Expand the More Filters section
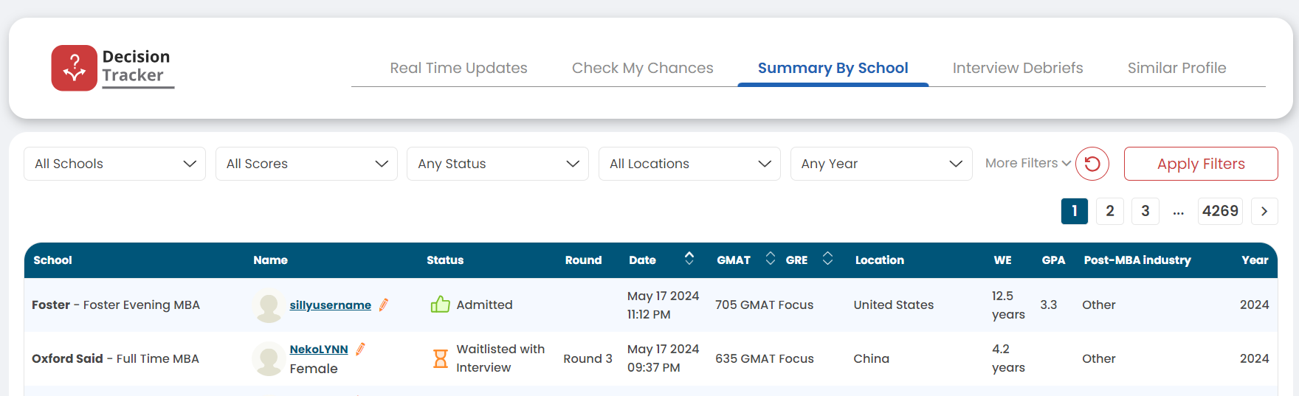Image resolution: width=1299 pixels, height=396 pixels. coord(1027,163)
